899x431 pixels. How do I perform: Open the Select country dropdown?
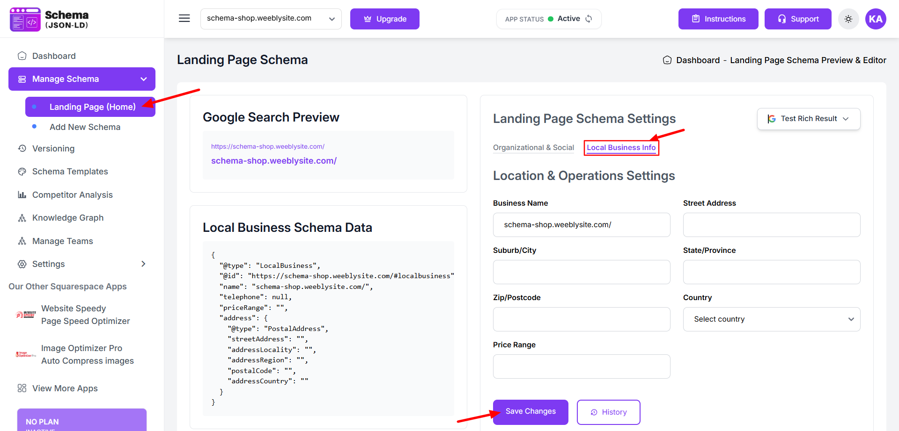771,319
